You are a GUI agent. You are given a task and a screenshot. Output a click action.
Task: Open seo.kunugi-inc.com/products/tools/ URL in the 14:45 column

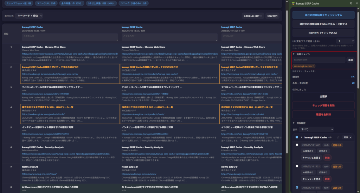(x=43, y=114)
